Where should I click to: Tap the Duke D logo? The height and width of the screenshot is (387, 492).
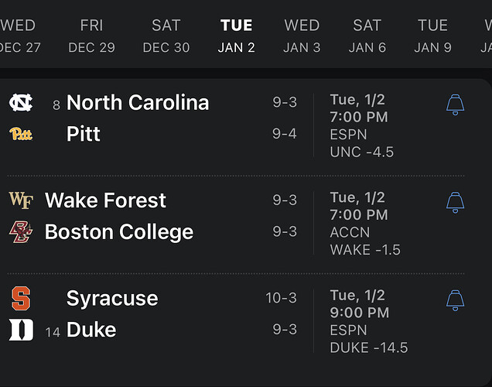(x=21, y=330)
